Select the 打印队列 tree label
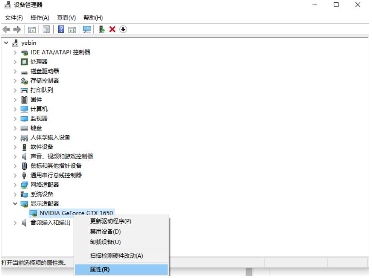Image resolution: width=372 pixels, height=278 pixels. click(42, 91)
